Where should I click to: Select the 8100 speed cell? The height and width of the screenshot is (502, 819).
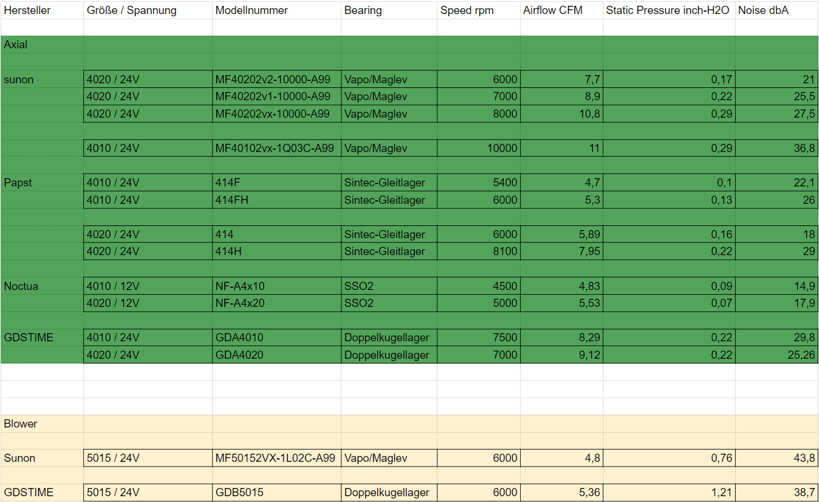pyautogui.click(x=479, y=252)
